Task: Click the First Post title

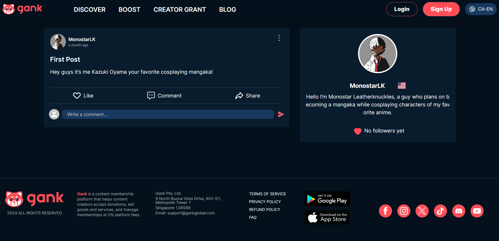Action: tap(65, 59)
